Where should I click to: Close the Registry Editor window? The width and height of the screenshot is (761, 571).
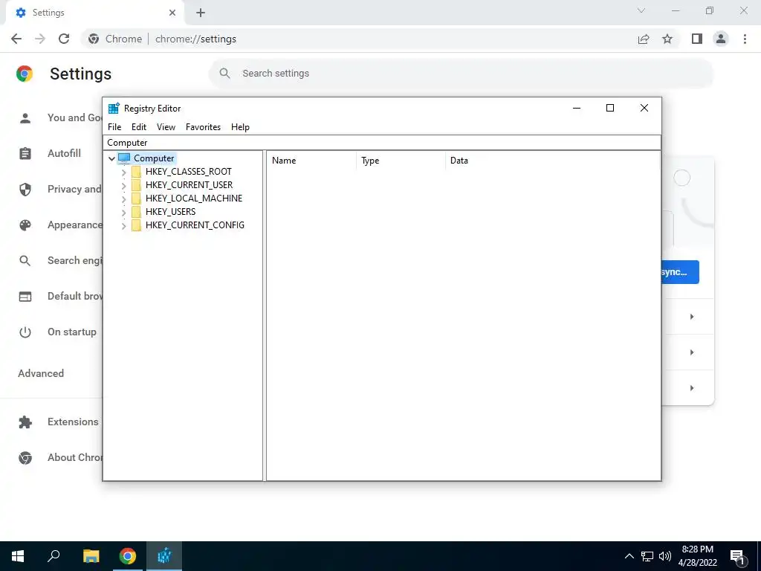(x=644, y=108)
